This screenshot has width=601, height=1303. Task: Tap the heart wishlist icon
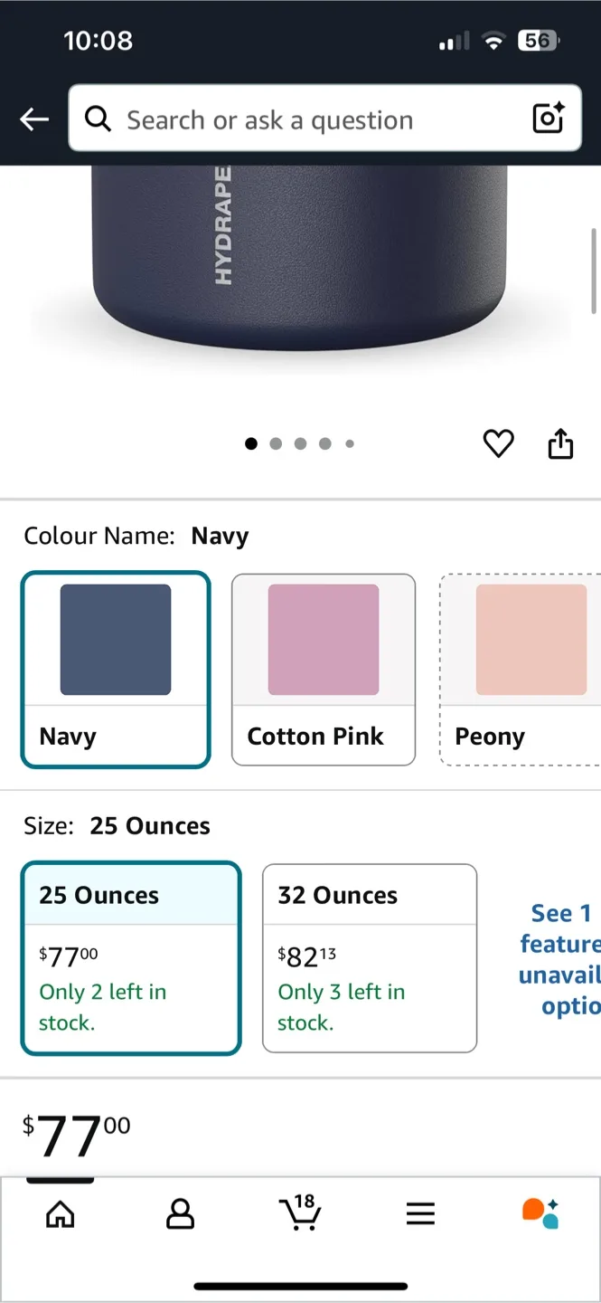(498, 443)
